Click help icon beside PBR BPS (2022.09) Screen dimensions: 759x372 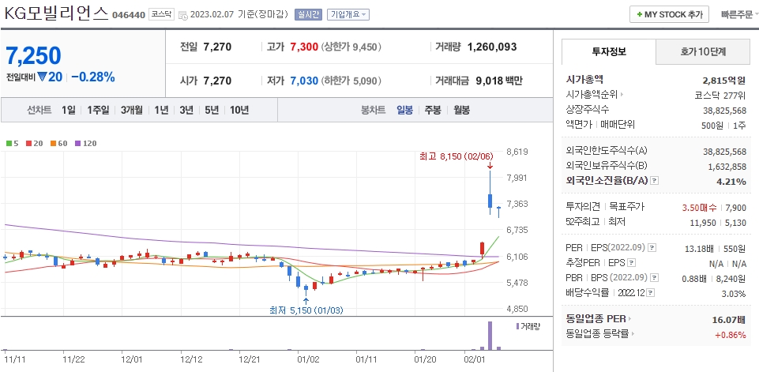coord(655,278)
